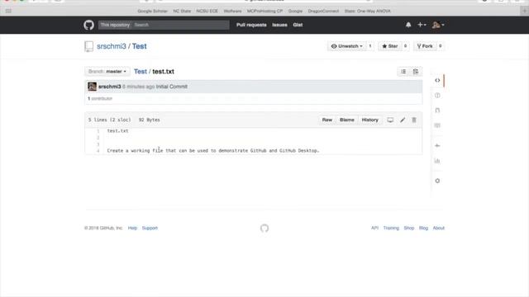Open the srschmi3 user link
The height and width of the screenshot is (297, 529).
click(x=112, y=46)
